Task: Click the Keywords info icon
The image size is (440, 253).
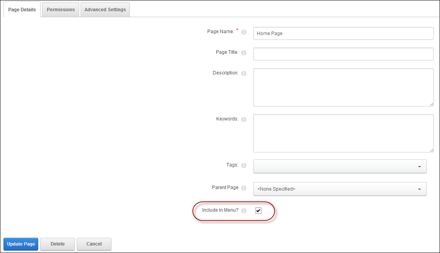Action: point(244,119)
